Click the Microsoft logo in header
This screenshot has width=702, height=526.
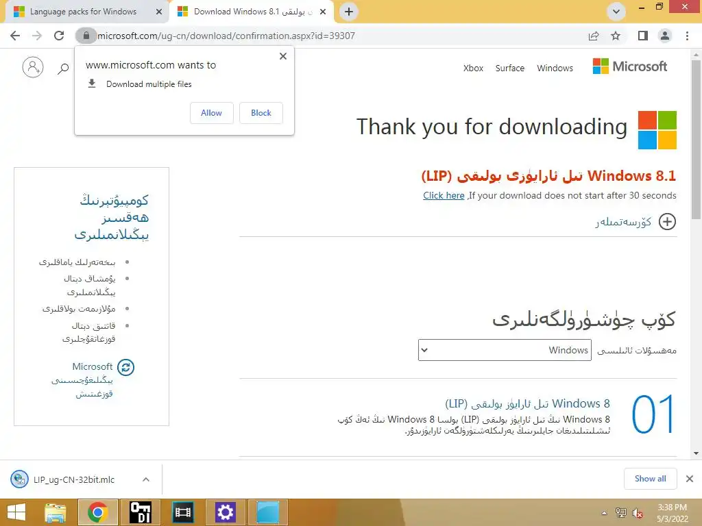[630, 66]
